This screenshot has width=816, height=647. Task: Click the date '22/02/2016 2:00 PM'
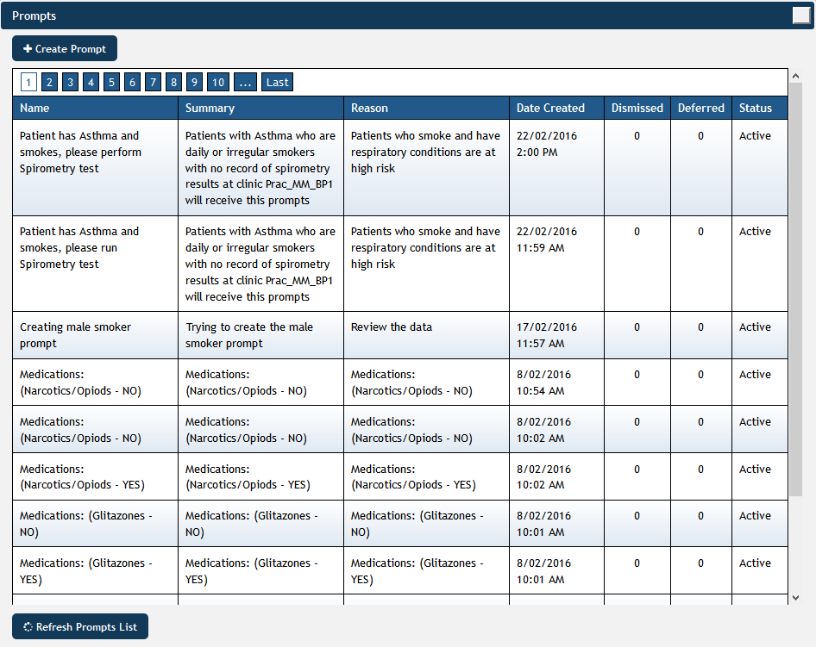pos(557,168)
